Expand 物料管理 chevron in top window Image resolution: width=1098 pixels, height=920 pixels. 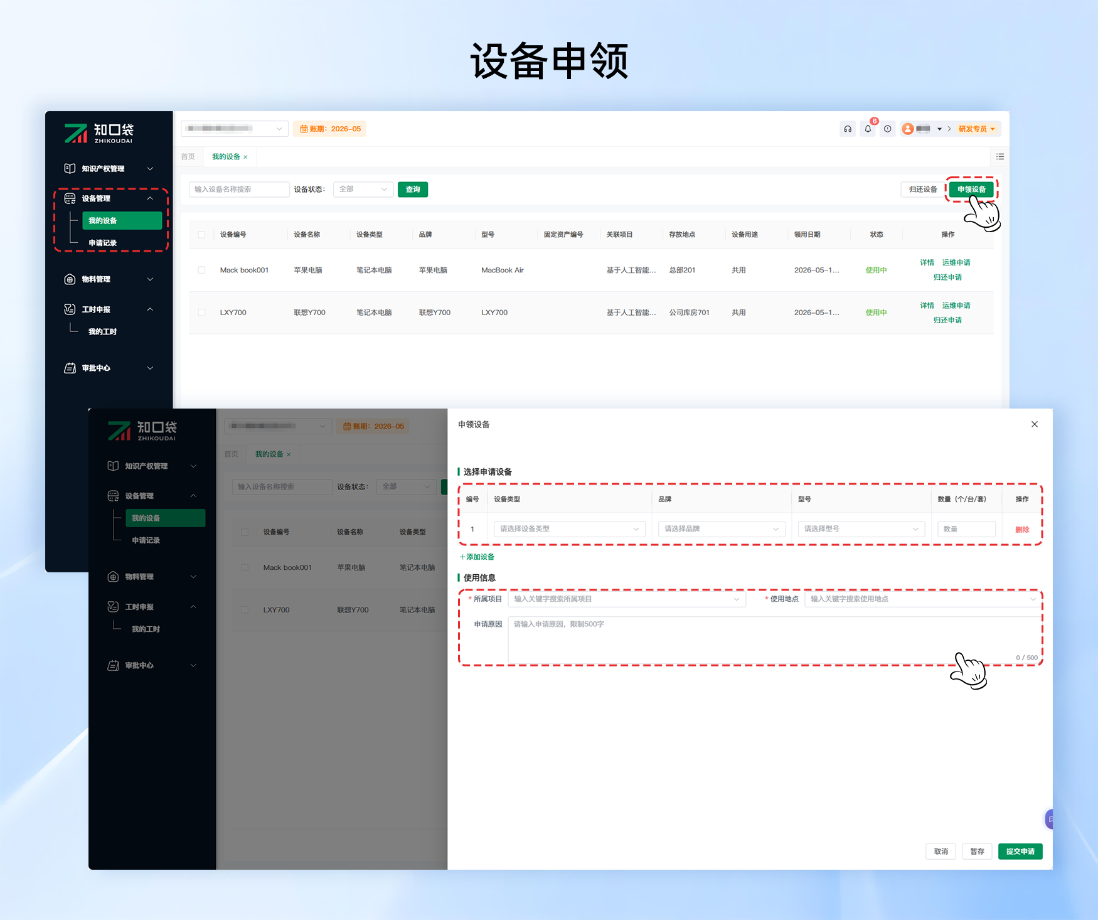[150, 279]
